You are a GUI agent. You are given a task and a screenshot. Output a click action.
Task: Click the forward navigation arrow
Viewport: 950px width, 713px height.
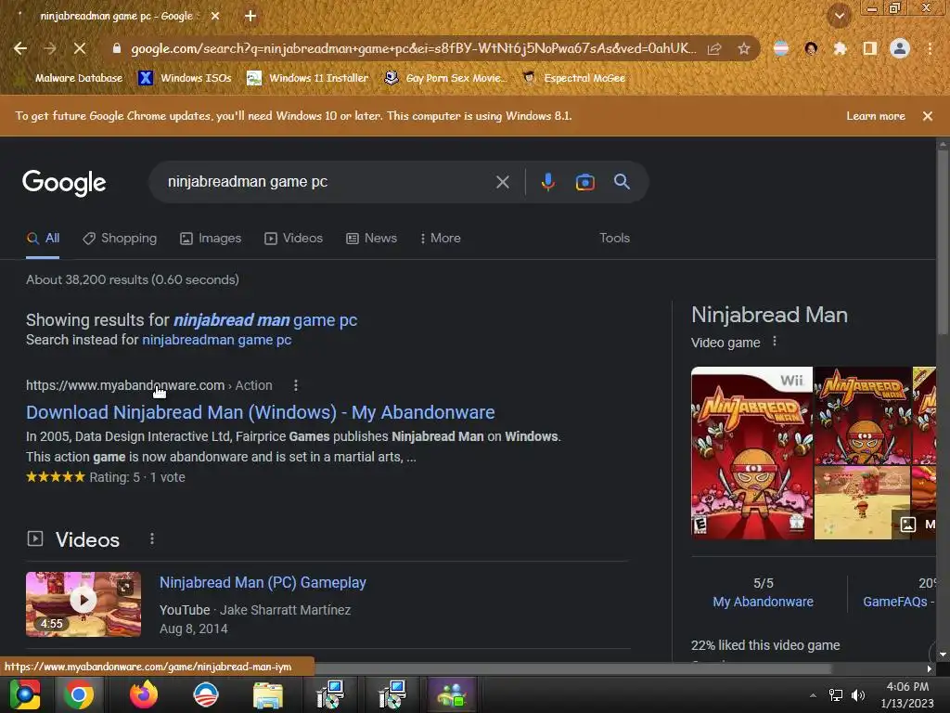coord(50,48)
